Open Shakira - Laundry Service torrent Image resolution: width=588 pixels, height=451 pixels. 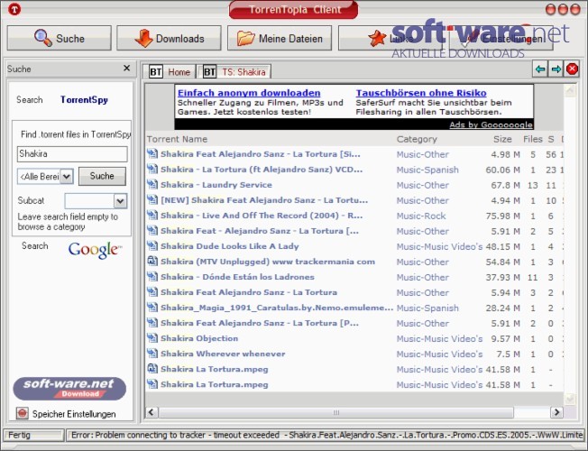click(216, 185)
